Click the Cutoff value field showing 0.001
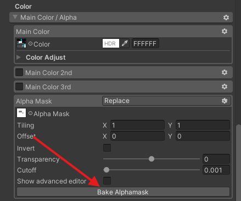The height and width of the screenshot is (201, 241). click(216, 170)
